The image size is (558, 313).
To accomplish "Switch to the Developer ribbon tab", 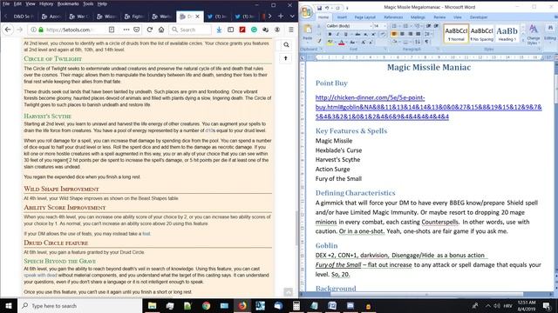I will point(479,17).
